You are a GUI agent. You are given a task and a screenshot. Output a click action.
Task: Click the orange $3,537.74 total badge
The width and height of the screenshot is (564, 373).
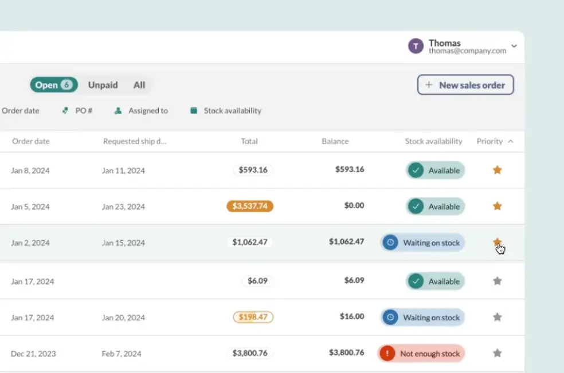coord(250,206)
